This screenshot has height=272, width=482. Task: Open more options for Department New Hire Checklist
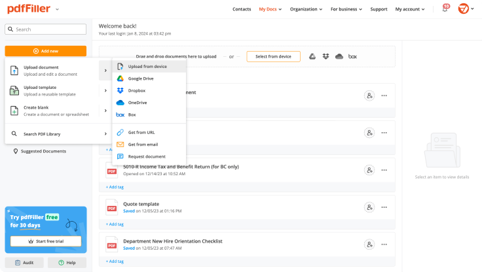tap(384, 243)
